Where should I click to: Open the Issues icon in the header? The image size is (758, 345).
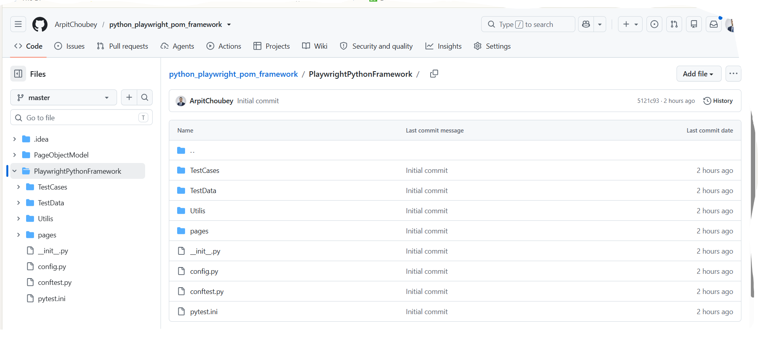[x=654, y=24]
